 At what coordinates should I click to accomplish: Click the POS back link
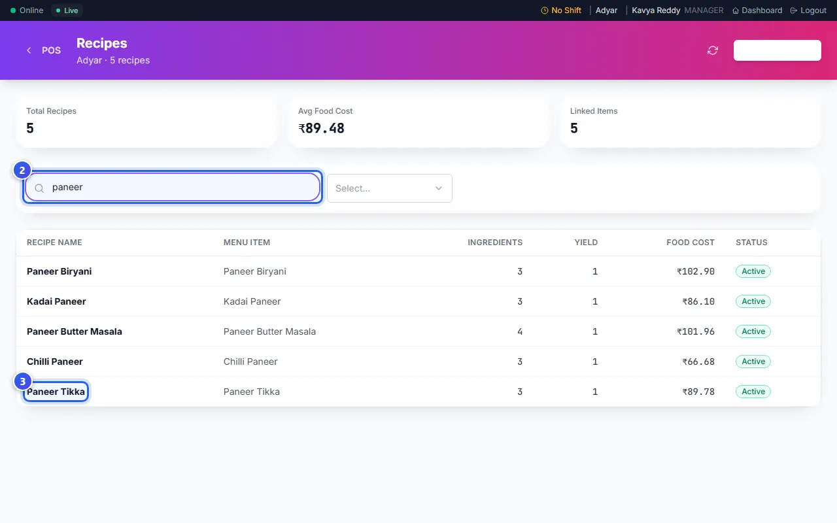pyautogui.click(x=43, y=50)
